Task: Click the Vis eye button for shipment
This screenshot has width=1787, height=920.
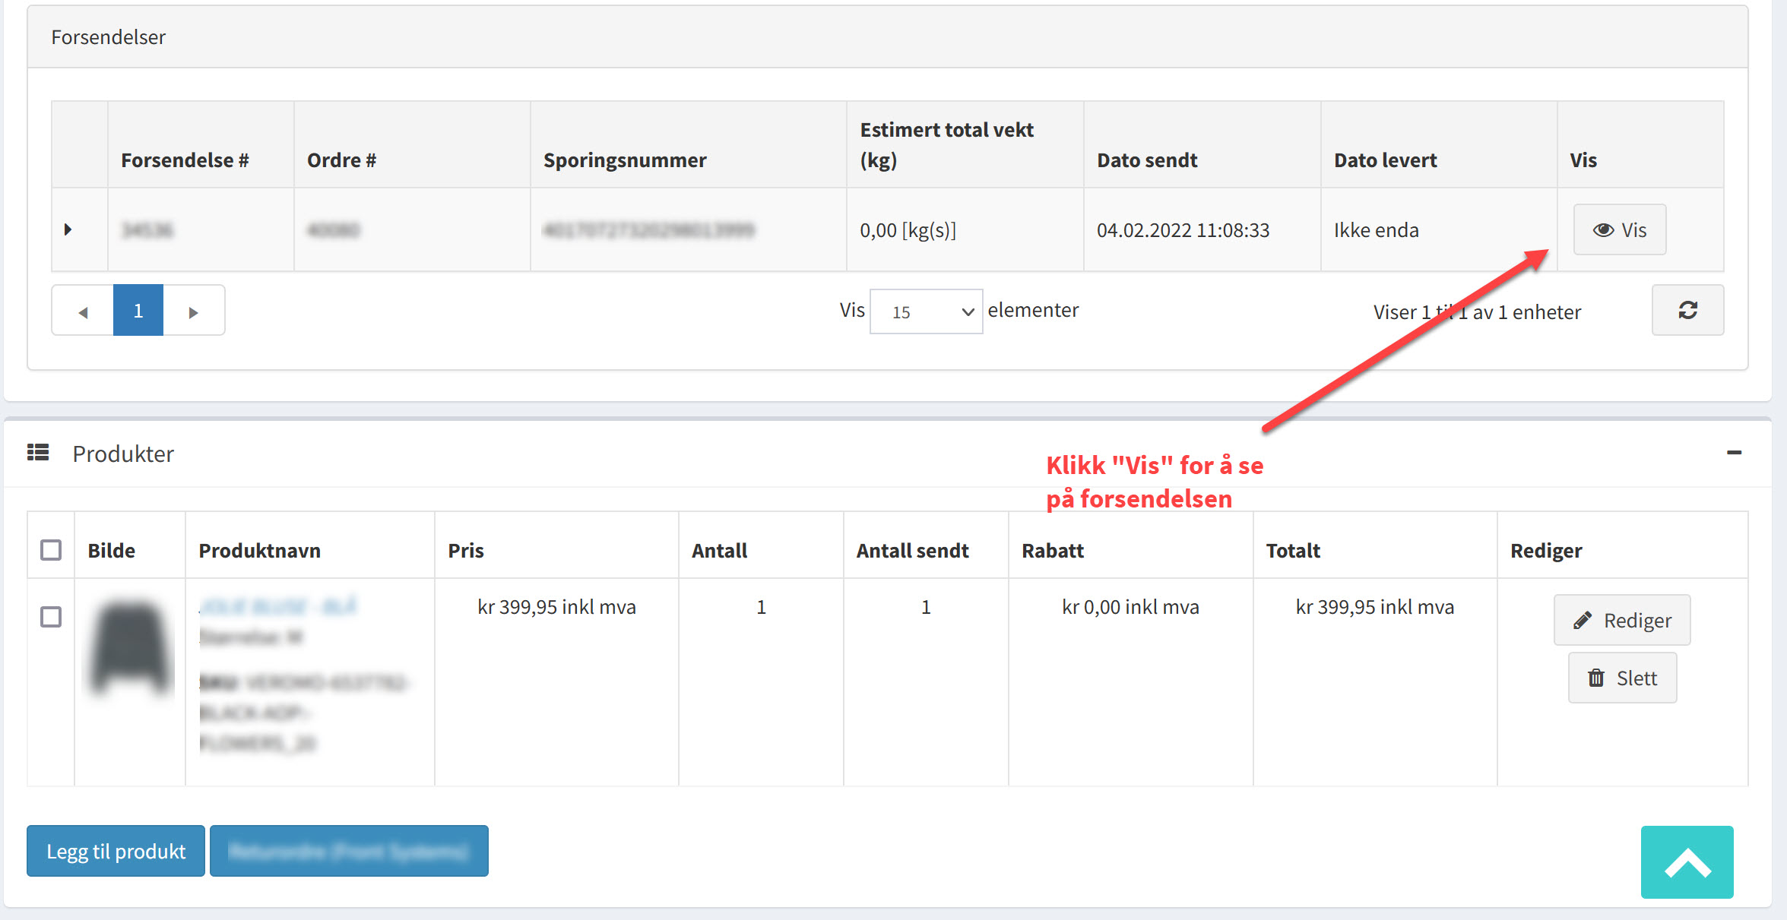Action: click(x=1619, y=229)
